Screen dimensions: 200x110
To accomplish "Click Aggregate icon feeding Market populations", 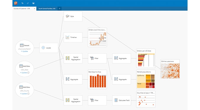I will pyautogui.click(x=116, y=79).
